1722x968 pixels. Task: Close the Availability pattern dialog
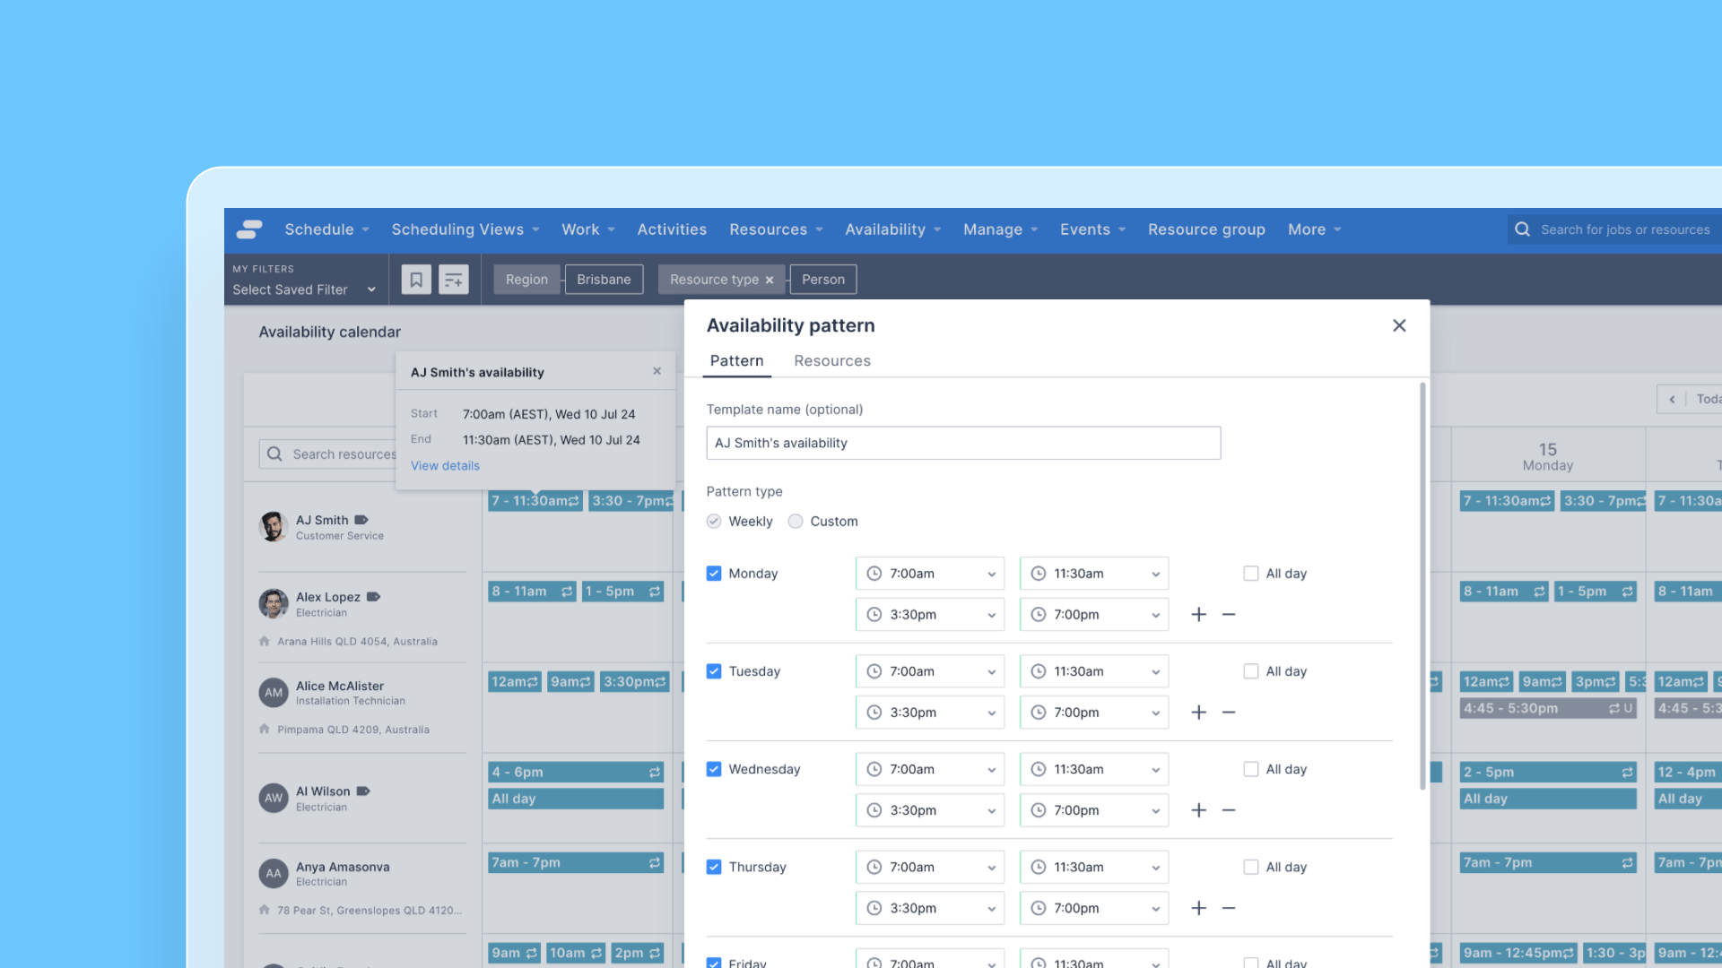[x=1399, y=325]
